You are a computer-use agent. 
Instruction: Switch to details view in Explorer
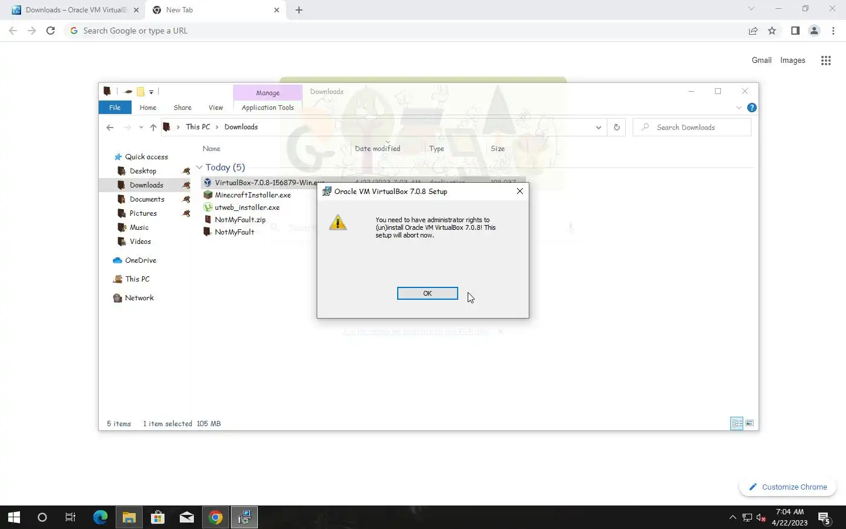pyautogui.click(x=737, y=423)
